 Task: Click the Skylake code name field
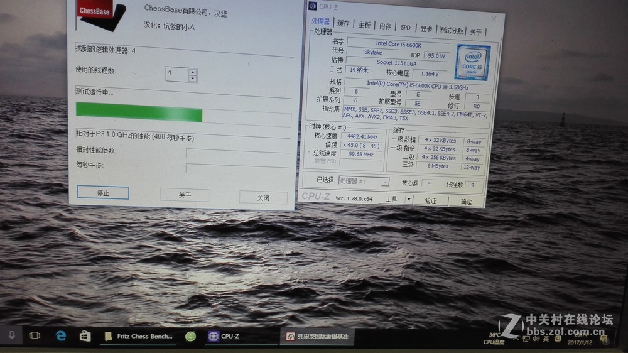point(372,52)
